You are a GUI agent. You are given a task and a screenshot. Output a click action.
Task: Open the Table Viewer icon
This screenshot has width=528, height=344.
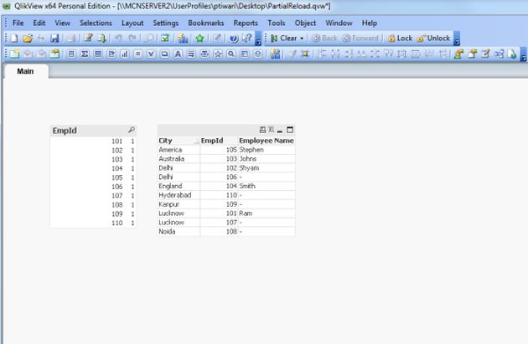point(499,54)
